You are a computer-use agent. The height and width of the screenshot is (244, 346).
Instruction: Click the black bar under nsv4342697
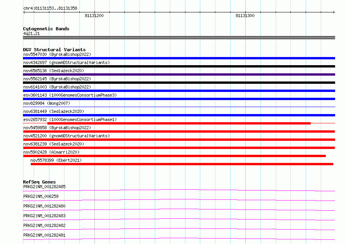179,66
